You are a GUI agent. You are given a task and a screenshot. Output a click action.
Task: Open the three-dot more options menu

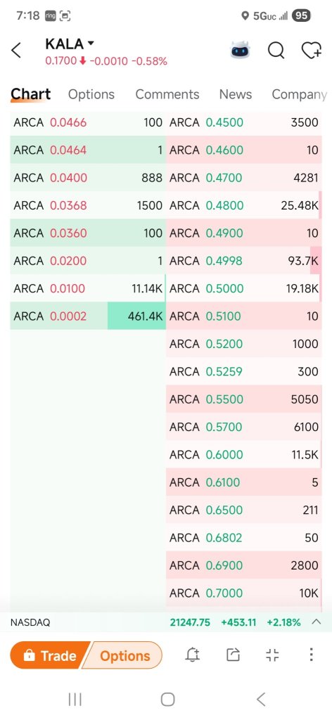[311, 655]
